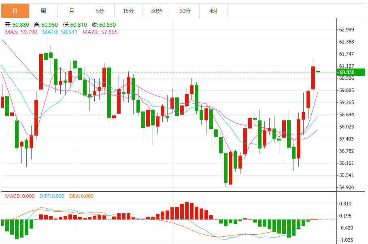Image resolution: width=368 pixels, height=244 pixels.
Task: Click the latest small green candle on the chart
Action: tap(318, 72)
